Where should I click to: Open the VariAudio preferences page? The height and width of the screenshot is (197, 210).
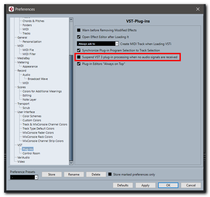tap(23, 157)
